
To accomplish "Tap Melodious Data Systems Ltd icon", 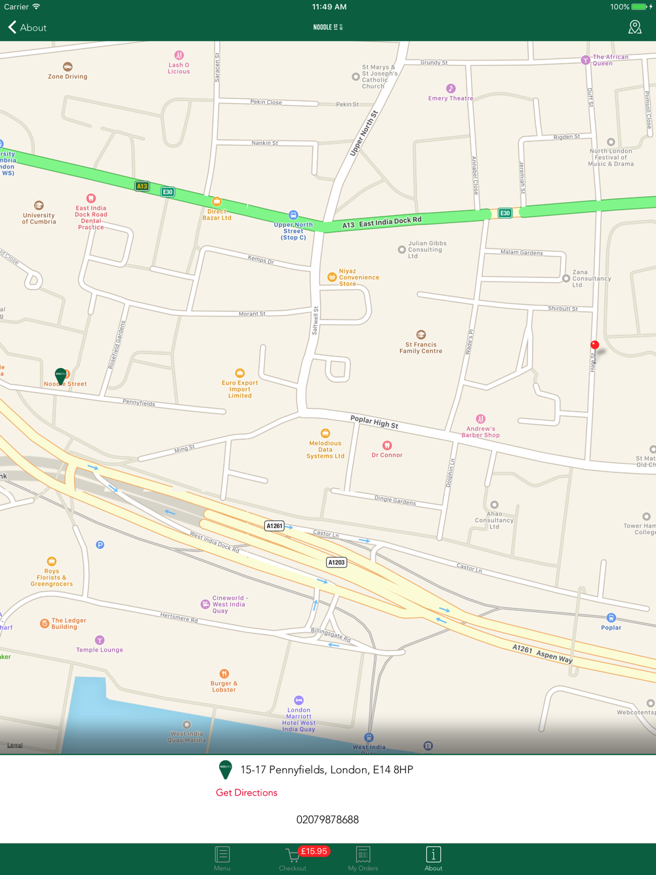I will (325, 434).
